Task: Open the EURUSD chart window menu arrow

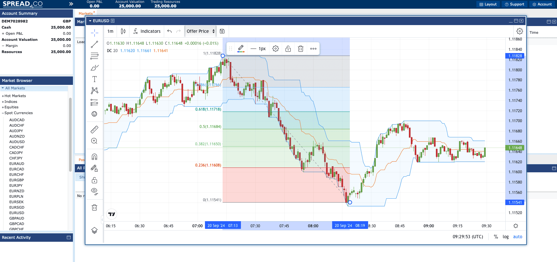Action: click(x=90, y=21)
